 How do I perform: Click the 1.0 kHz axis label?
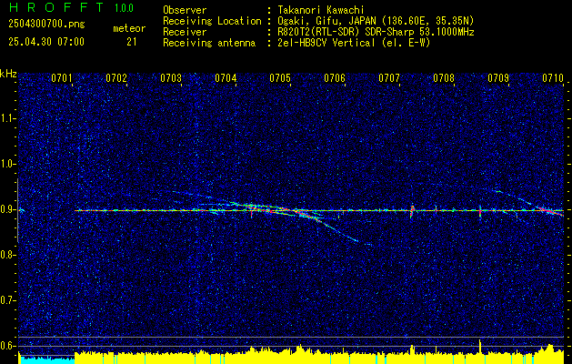(x=8, y=165)
